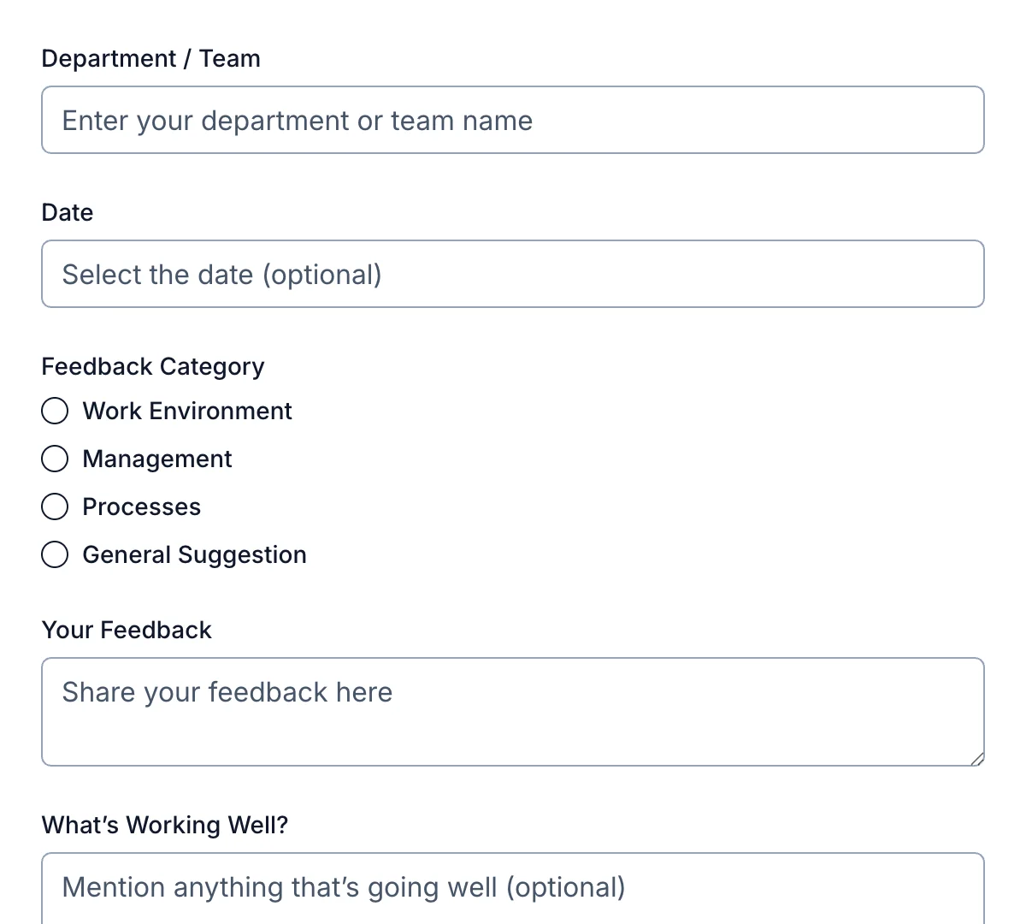Click the Management label text
1026x924 pixels.
tap(156, 459)
